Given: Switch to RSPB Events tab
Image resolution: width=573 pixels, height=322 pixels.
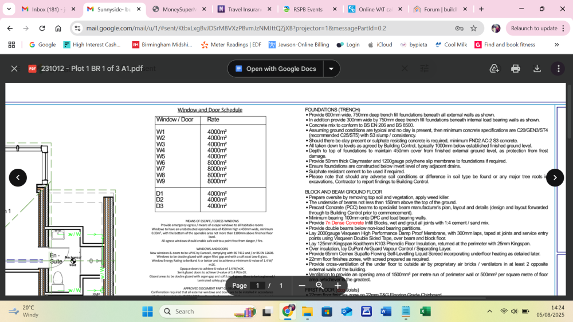Looking at the screenshot, I should [309, 9].
